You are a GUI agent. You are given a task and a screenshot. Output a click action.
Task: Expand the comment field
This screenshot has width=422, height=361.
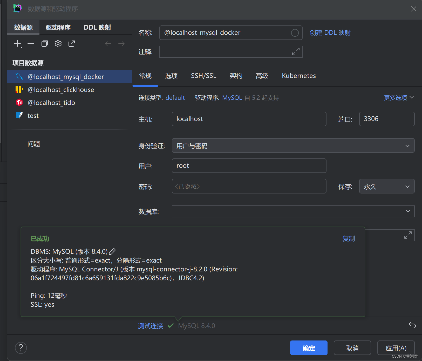point(296,51)
